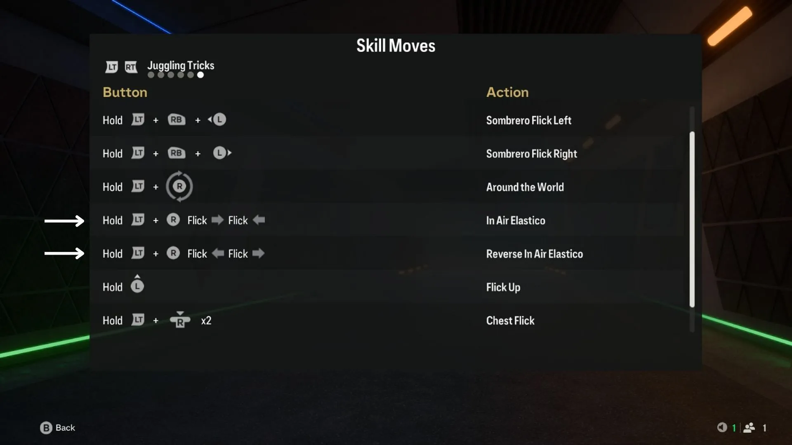Select Juggling Tricks page indicator dot 5
Image resolution: width=792 pixels, height=445 pixels.
tap(190, 75)
